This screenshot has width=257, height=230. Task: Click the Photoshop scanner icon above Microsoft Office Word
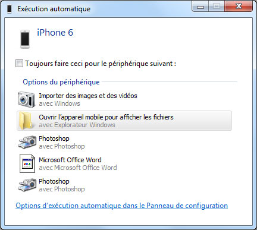coord(27,142)
